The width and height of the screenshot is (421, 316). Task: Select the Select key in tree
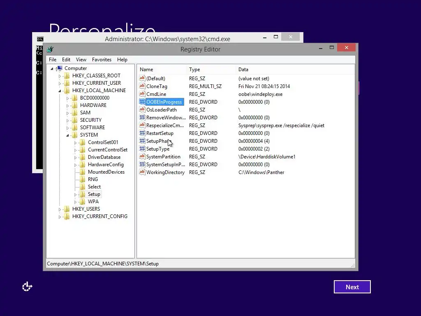click(x=94, y=187)
